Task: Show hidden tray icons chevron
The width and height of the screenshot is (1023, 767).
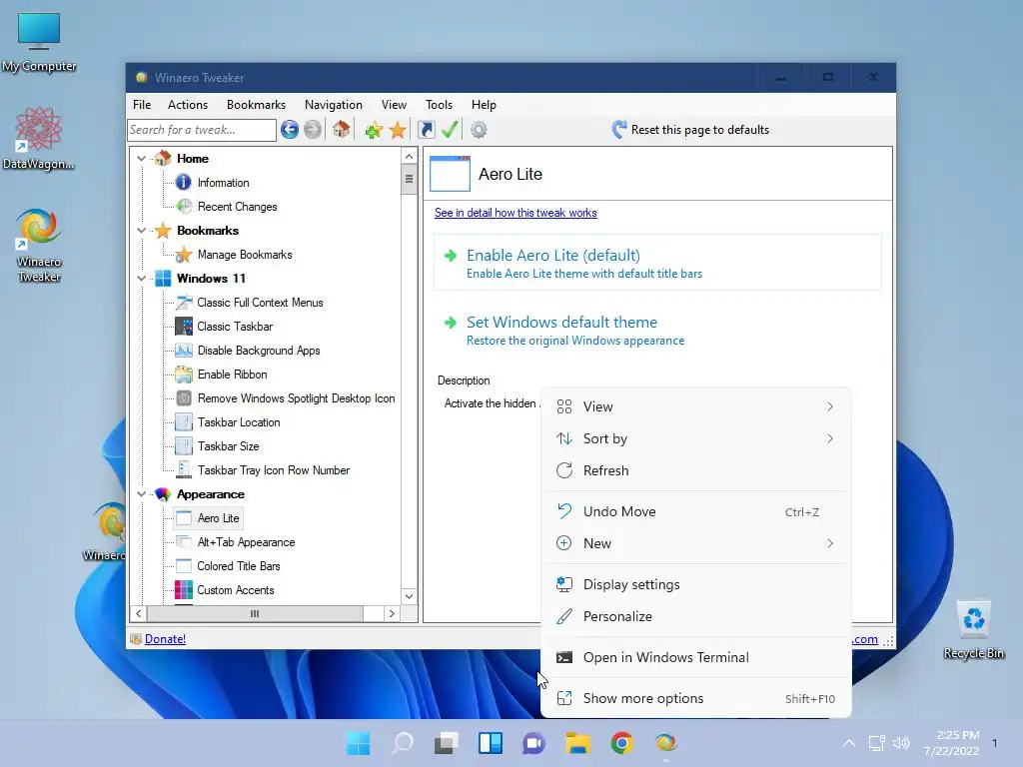Action: [849, 743]
